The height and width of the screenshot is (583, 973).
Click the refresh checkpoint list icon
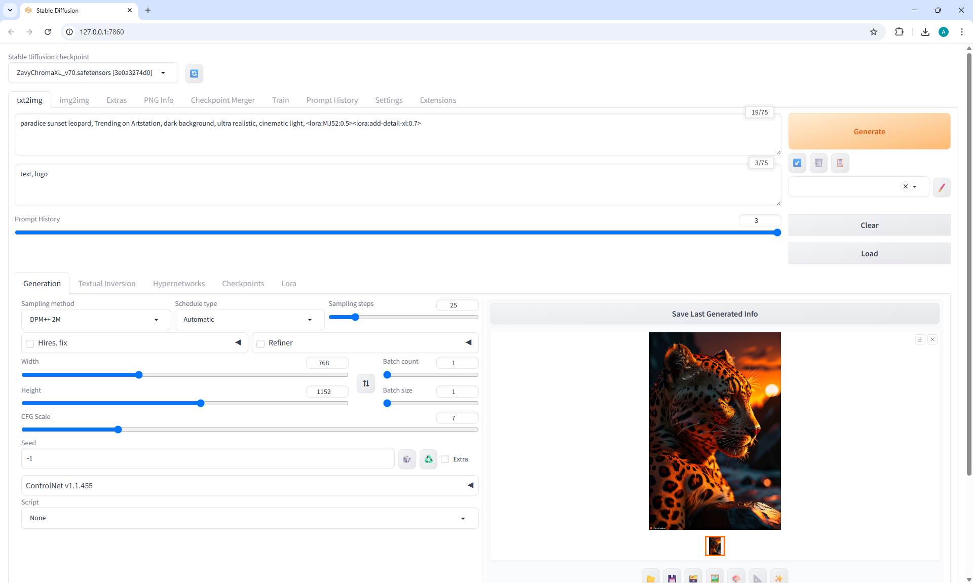194,73
